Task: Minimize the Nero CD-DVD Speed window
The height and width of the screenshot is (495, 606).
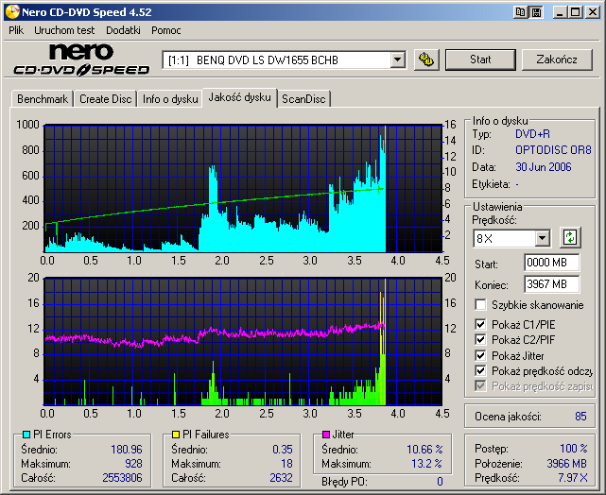Action: pyautogui.click(x=560, y=12)
